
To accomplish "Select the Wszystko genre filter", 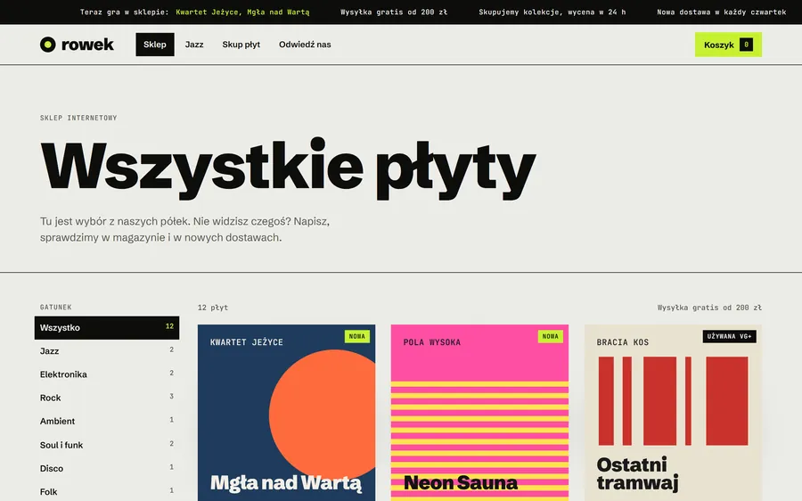I will (x=107, y=327).
